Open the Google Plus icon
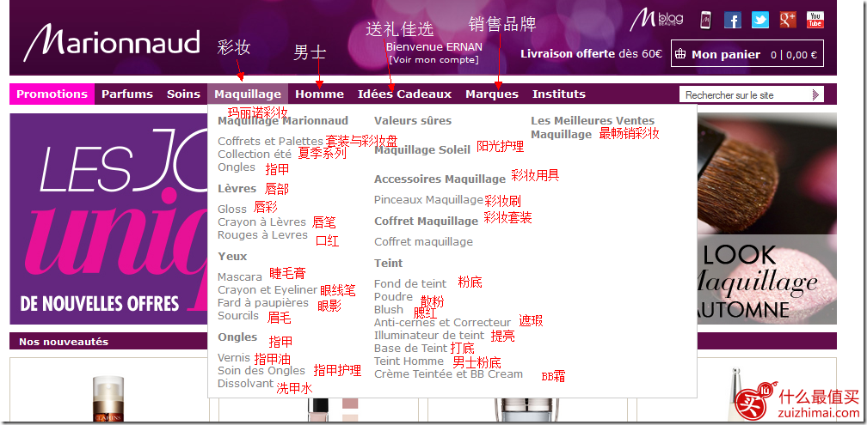This screenshot has height=425, width=867. 788,21
